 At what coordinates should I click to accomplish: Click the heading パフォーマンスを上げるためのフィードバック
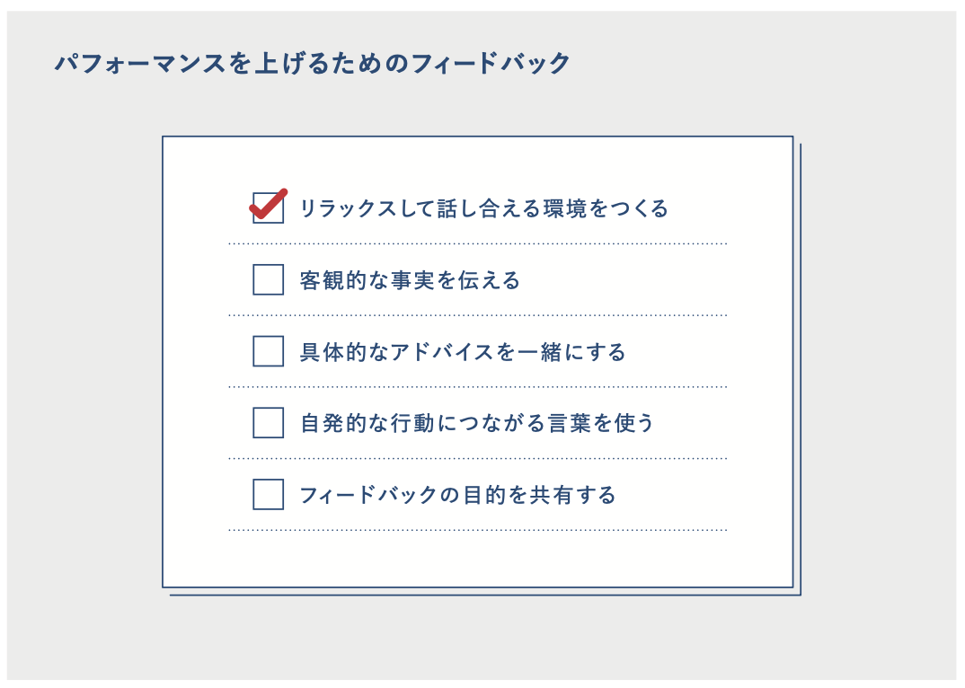point(313,64)
